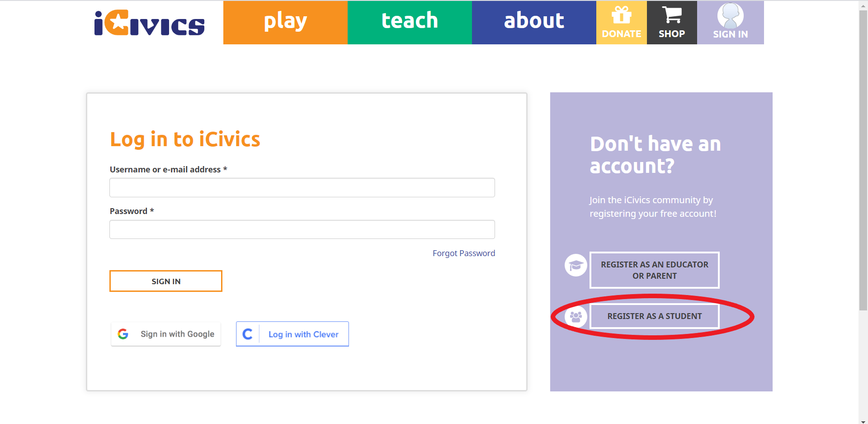Viewport: 868px width, 424px height.
Task: Open the play menu
Action: (285, 22)
